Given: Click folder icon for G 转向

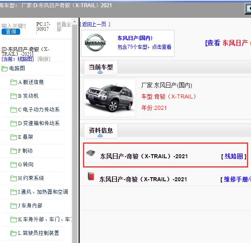Looking at the screenshot, I should (x=14, y=165).
